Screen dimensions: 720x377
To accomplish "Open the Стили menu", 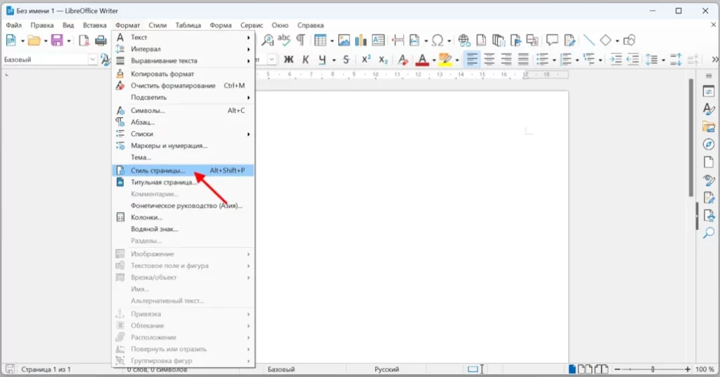I will point(157,25).
